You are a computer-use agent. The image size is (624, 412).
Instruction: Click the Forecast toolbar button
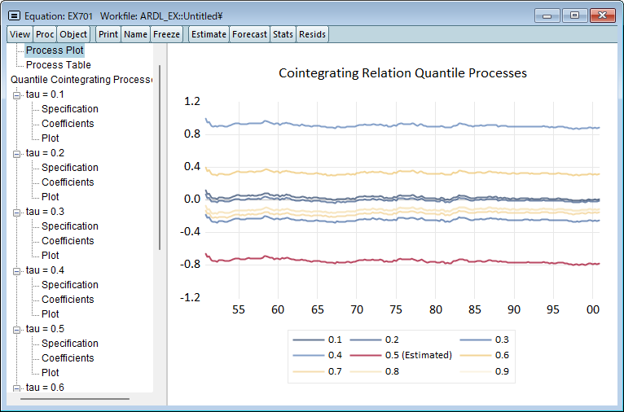249,34
